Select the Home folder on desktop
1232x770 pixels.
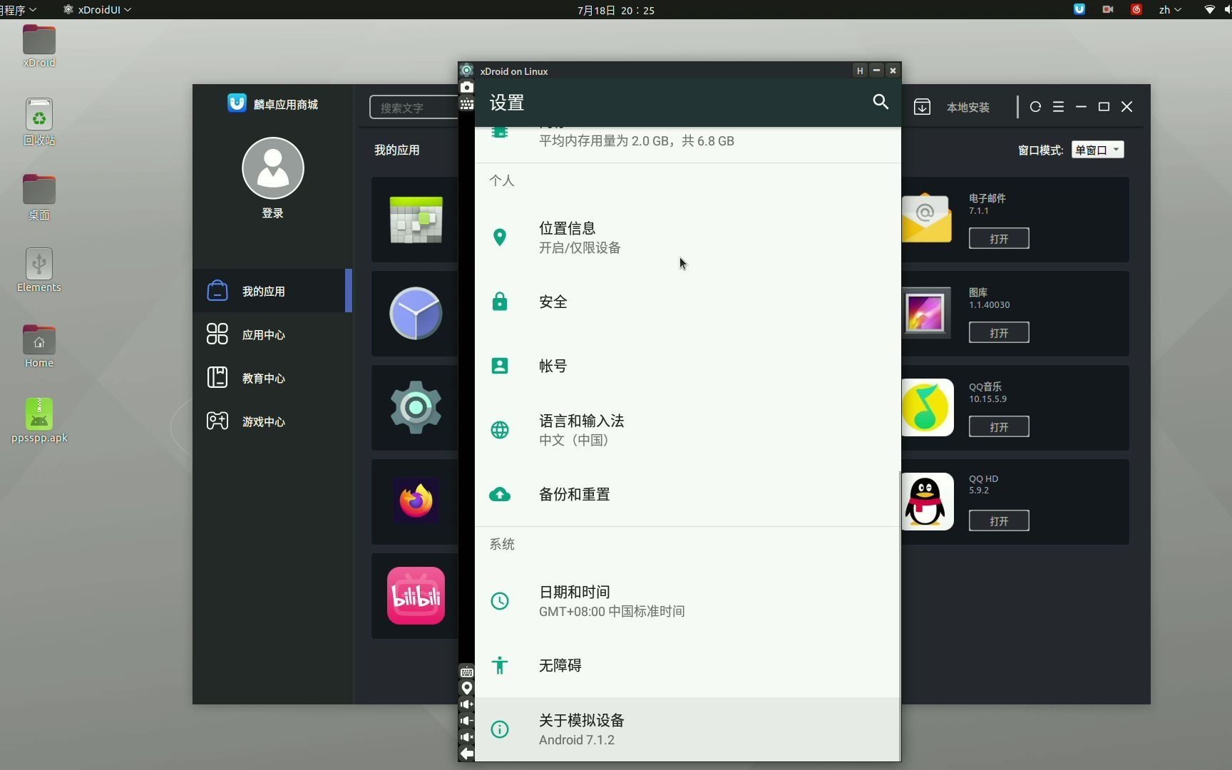tap(39, 346)
